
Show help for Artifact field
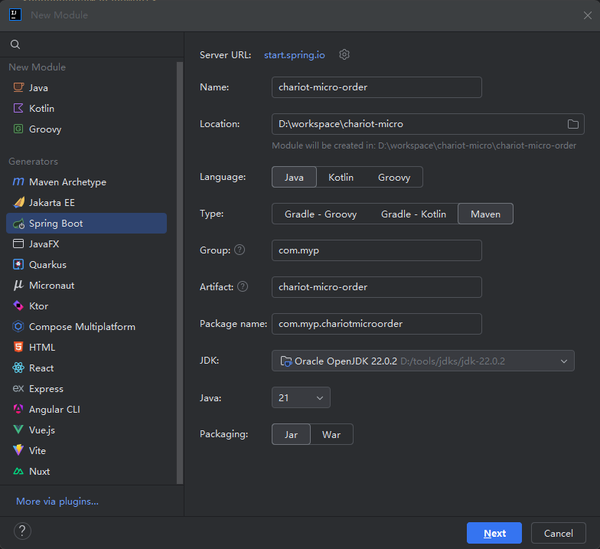(x=243, y=286)
